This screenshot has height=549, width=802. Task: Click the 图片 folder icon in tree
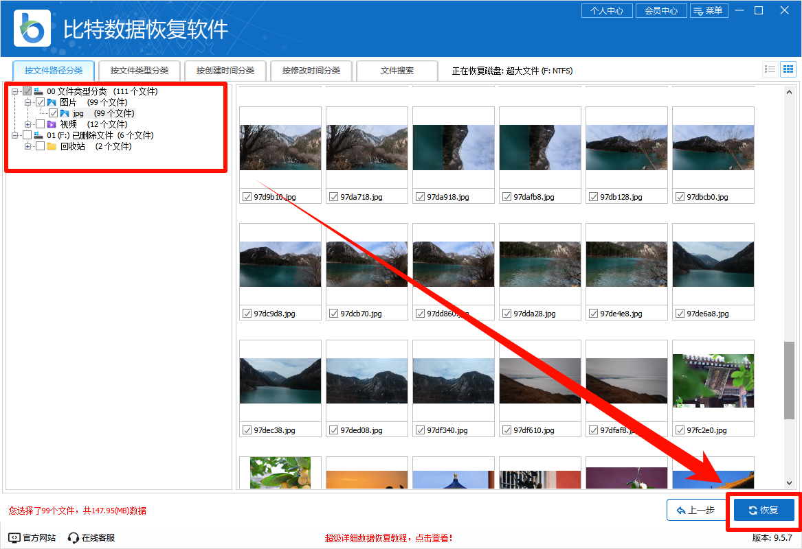pos(52,102)
